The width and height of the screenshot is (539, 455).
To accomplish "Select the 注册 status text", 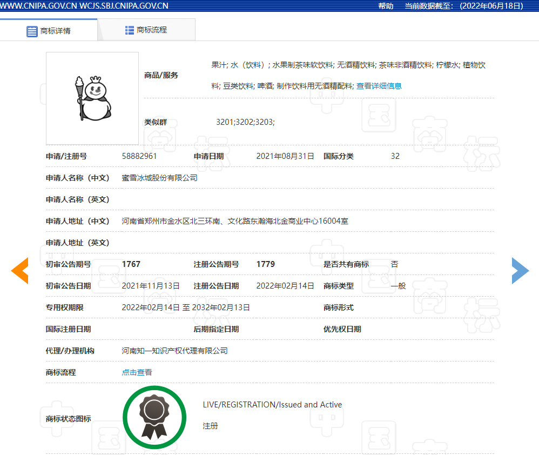I will point(211,426).
